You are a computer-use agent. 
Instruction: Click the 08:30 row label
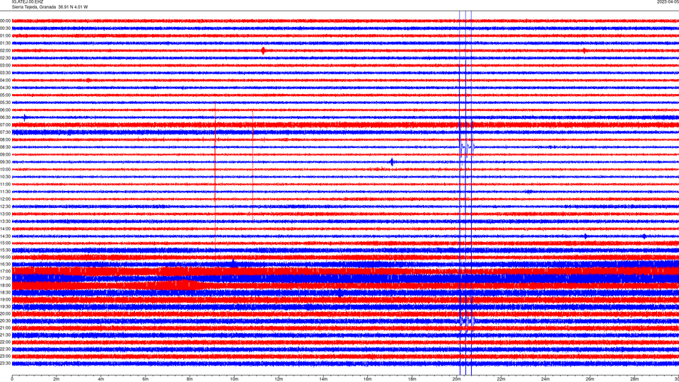point(5,147)
